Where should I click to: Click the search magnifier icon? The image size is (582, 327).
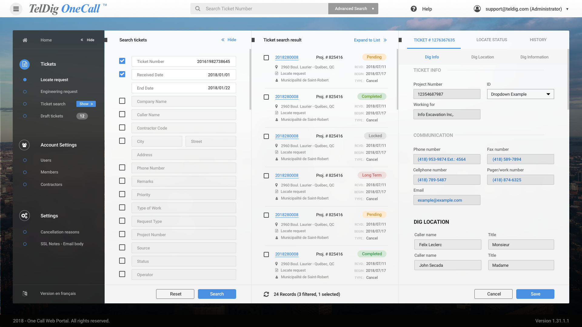pos(198,9)
